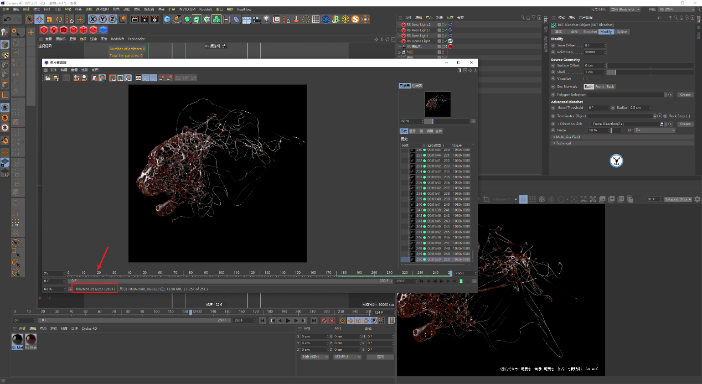This screenshot has width=702, height=384.
Task: Click the Undo arrow icon
Action: click(x=7, y=19)
